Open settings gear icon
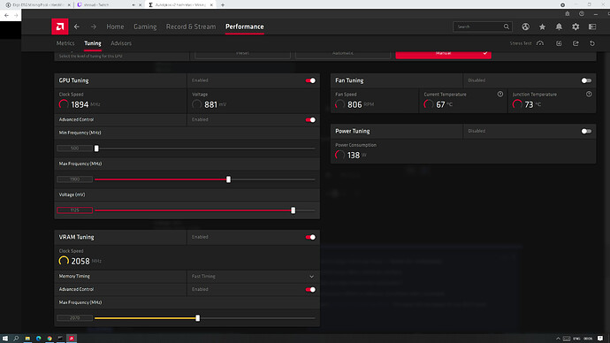The image size is (610, 343). pos(576,27)
